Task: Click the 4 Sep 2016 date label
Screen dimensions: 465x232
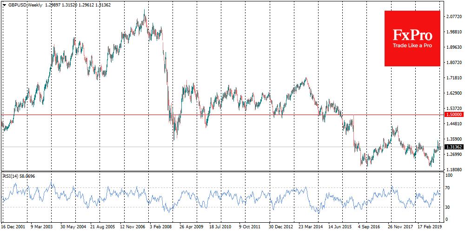Action: click(369, 228)
